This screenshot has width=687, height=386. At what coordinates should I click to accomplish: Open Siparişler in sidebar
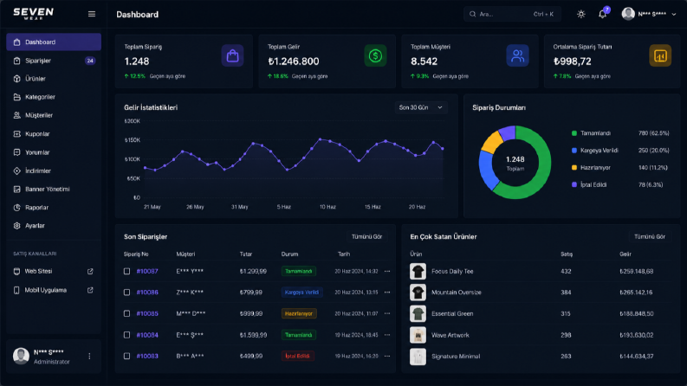coord(54,61)
